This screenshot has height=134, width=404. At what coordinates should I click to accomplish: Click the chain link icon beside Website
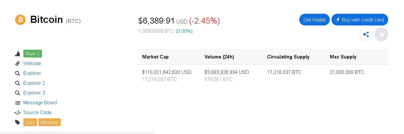tap(18, 63)
